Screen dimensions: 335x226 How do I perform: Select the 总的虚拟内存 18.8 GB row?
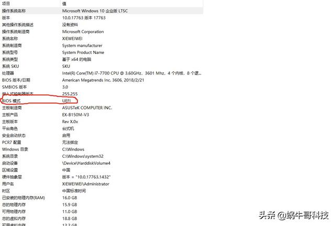click(x=102, y=219)
